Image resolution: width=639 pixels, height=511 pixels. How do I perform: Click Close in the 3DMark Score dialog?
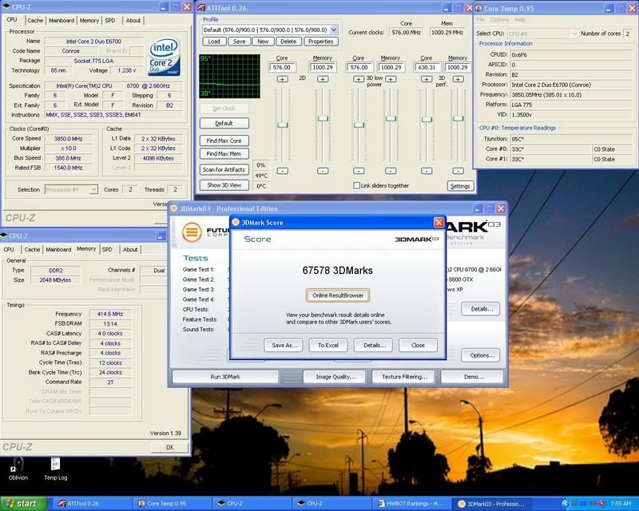click(x=418, y=345)
